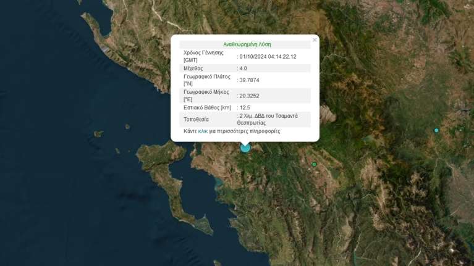Click the 'Γεωγραφικό Πλάτος' label
Viewport: 474px width, 266px height.
click(206, 77)
